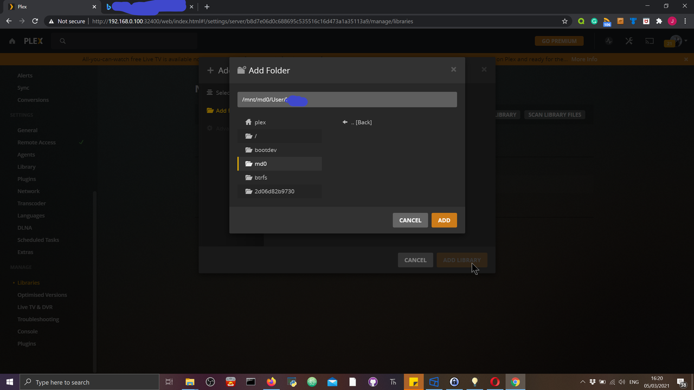The image size is (694, 390).
Task: Cancel the Add Library dialog behind
Action: pyautogui.click(x=415, y=260)
